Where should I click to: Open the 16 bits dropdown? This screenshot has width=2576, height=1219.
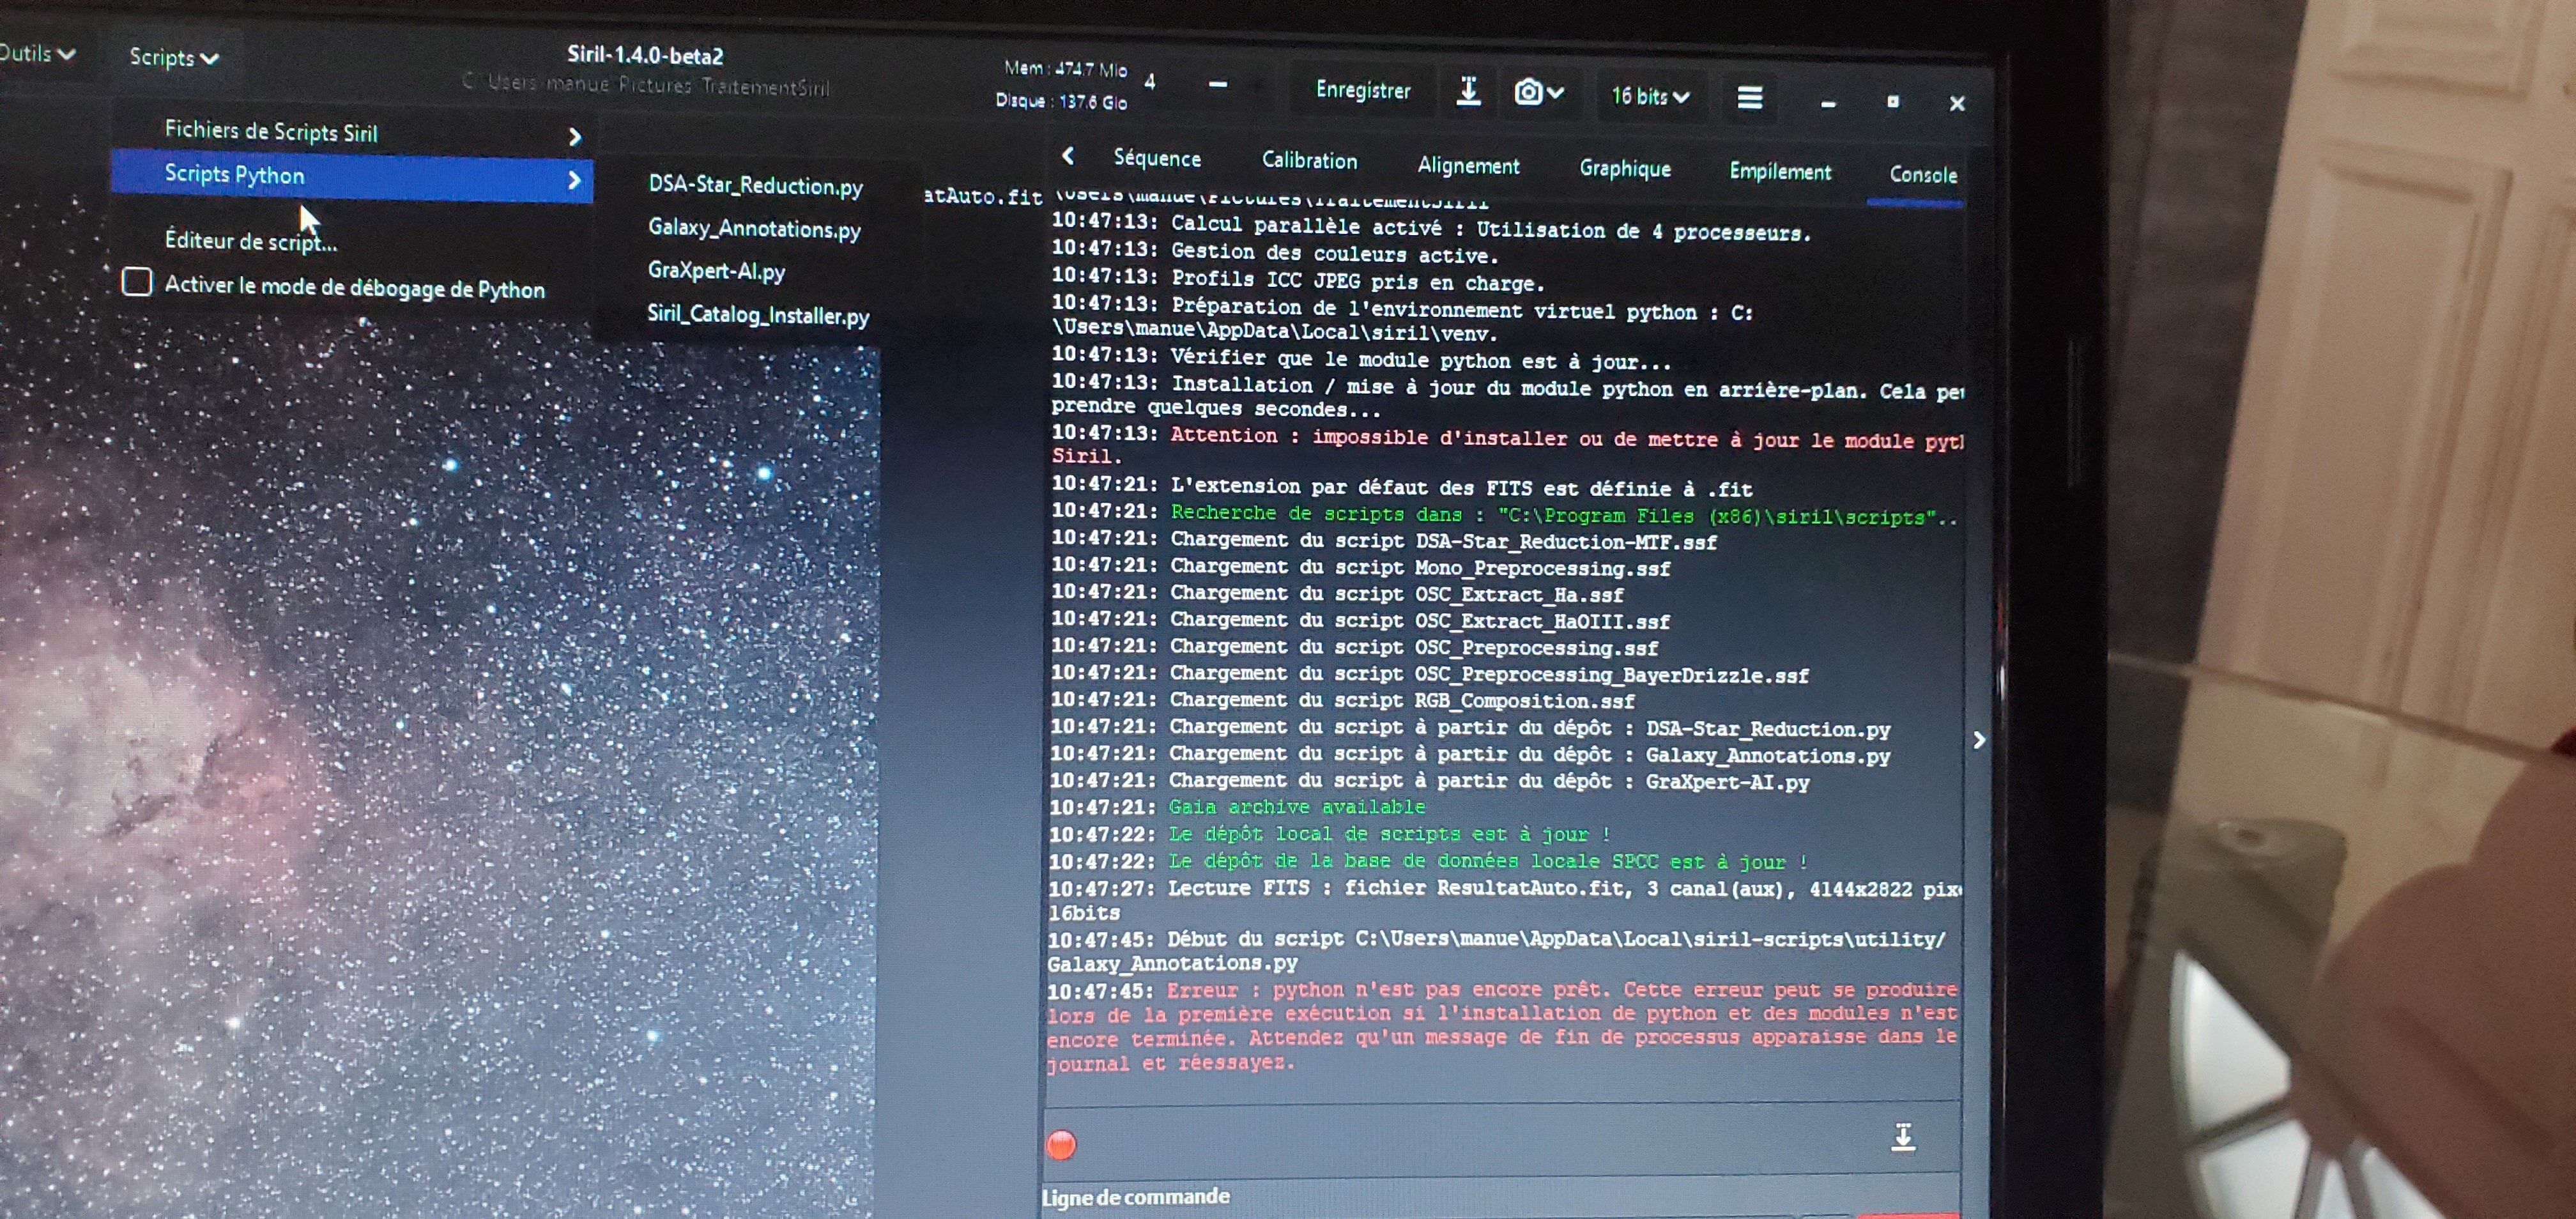pos(1650,96)
